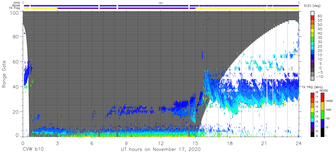The width and height of the screenshot is (336, 155).
Task: Click the Range Gate axis tick label '40'
Action: 16,87
